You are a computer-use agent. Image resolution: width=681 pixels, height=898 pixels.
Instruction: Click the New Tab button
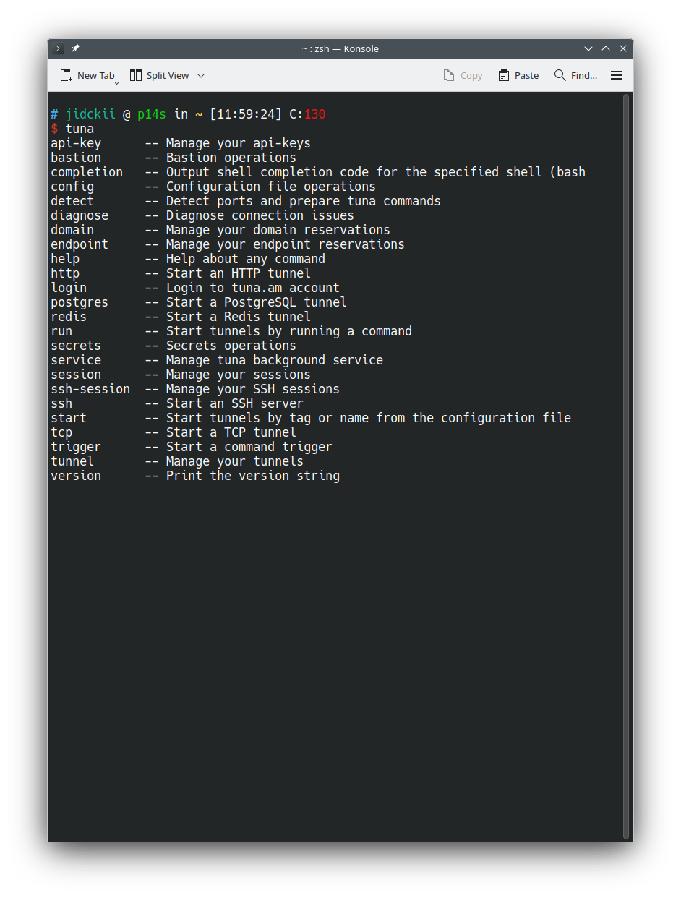pyautogui.click(x=87, y=75)
